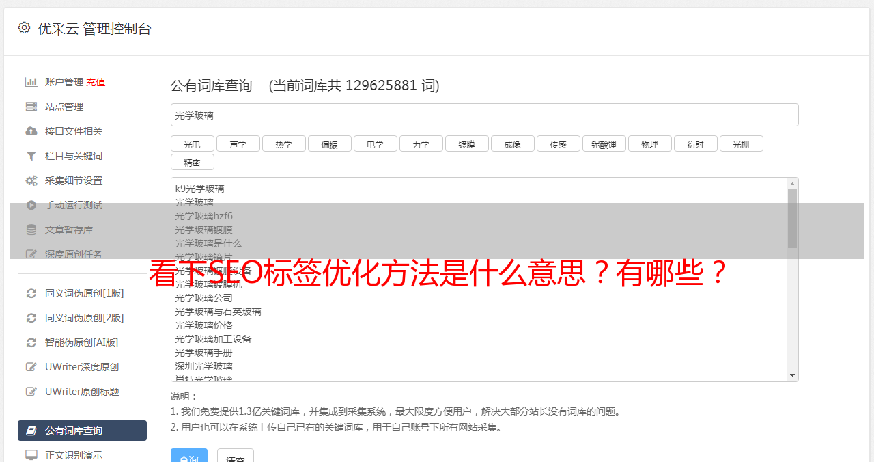Click the refresh icon for 同义词伪原创[1版]
This screenshot has height=462, width=874.
coord(31,293)
